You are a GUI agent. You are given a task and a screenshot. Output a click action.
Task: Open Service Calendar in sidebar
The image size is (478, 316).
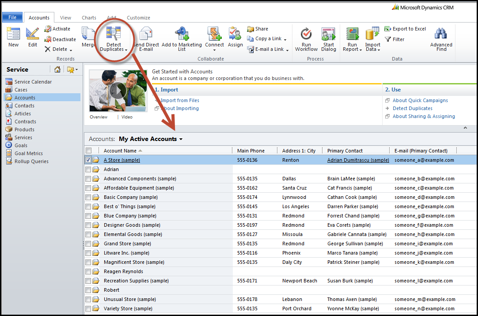33,82
